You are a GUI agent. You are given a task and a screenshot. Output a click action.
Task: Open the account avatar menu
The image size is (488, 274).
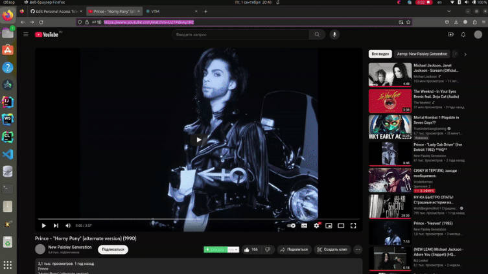coord(478,34)
